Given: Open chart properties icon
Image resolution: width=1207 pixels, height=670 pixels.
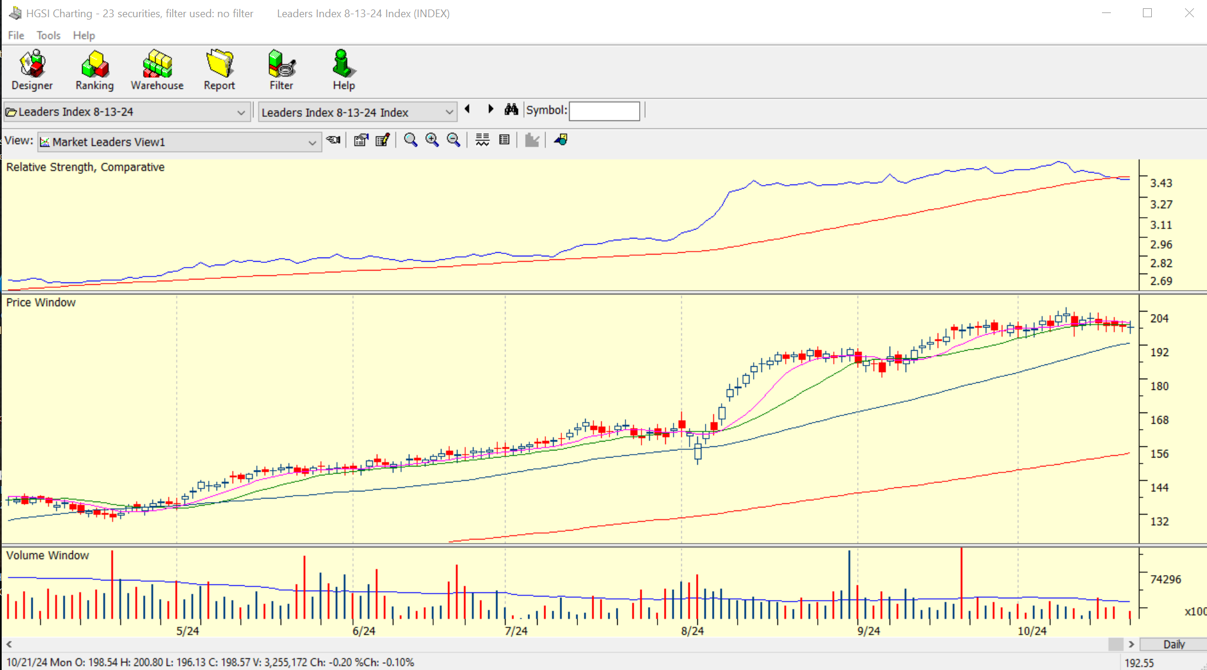Looking at the screenshot, I should point(361,140).
